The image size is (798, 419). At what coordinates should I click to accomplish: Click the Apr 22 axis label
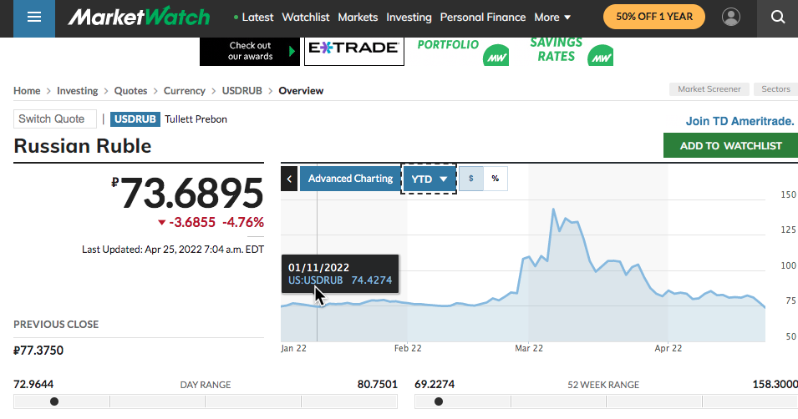coord(668,348)
